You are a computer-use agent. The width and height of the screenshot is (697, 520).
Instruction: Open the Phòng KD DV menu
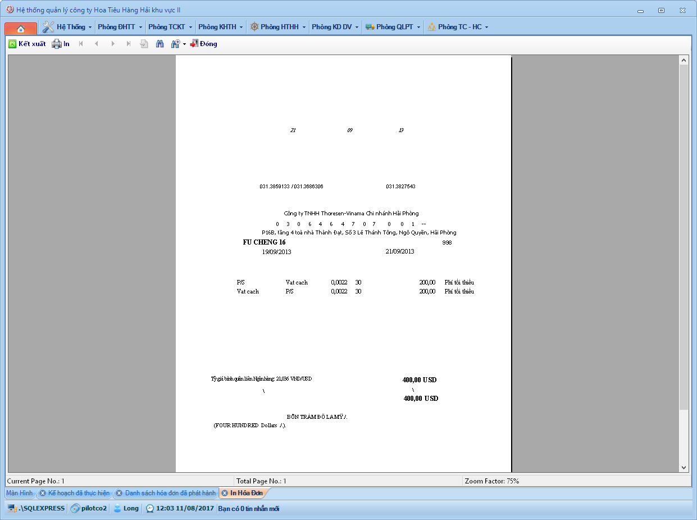tap(335, 27)
